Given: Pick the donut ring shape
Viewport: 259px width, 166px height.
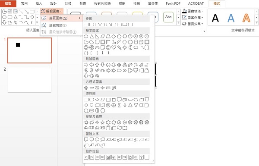Looking at the screenshot, I should click(x=86, y=47).
